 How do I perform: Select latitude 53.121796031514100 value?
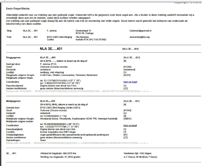55,81
